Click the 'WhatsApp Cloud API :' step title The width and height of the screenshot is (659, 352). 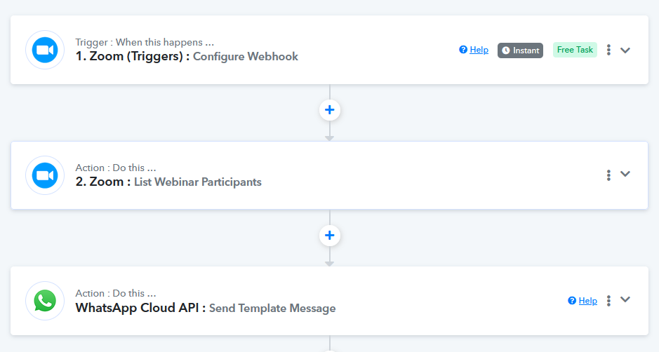point(140,308)
